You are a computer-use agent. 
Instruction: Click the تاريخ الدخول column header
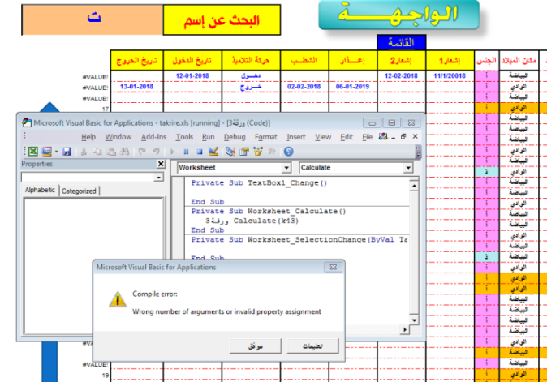tap(192, 61)
